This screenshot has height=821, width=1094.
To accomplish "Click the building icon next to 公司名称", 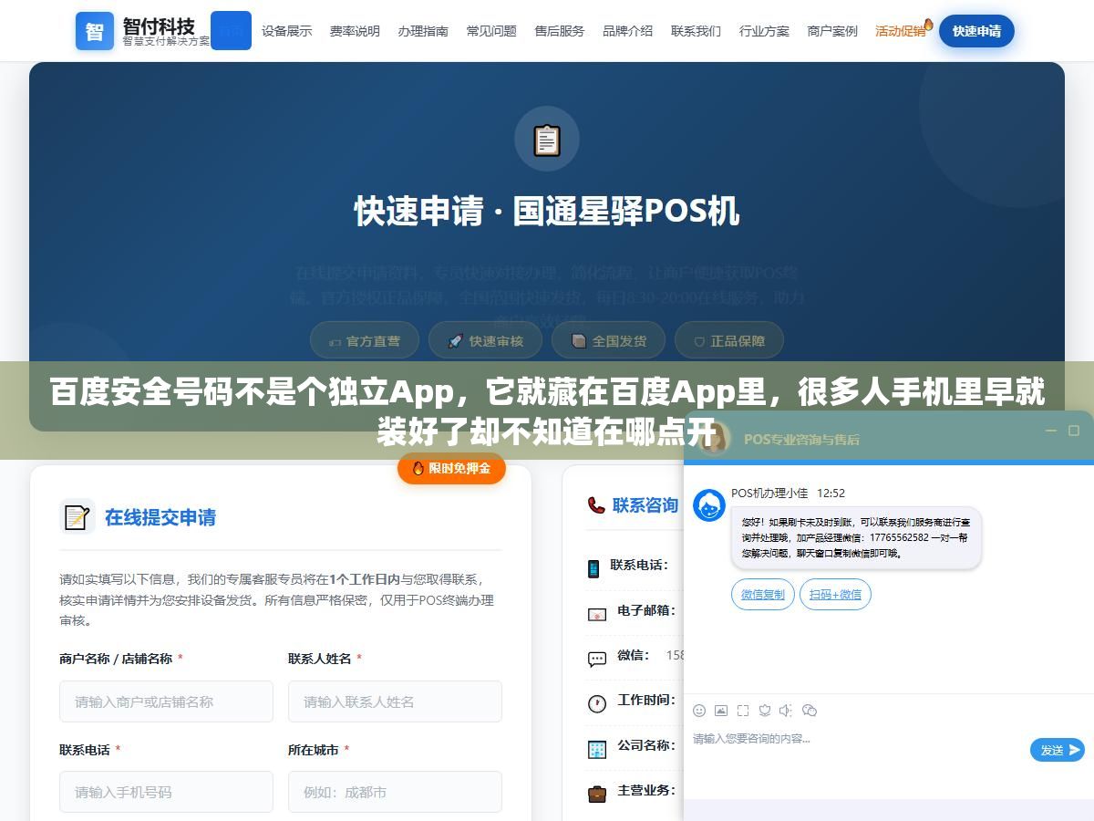I will point(596,749).
